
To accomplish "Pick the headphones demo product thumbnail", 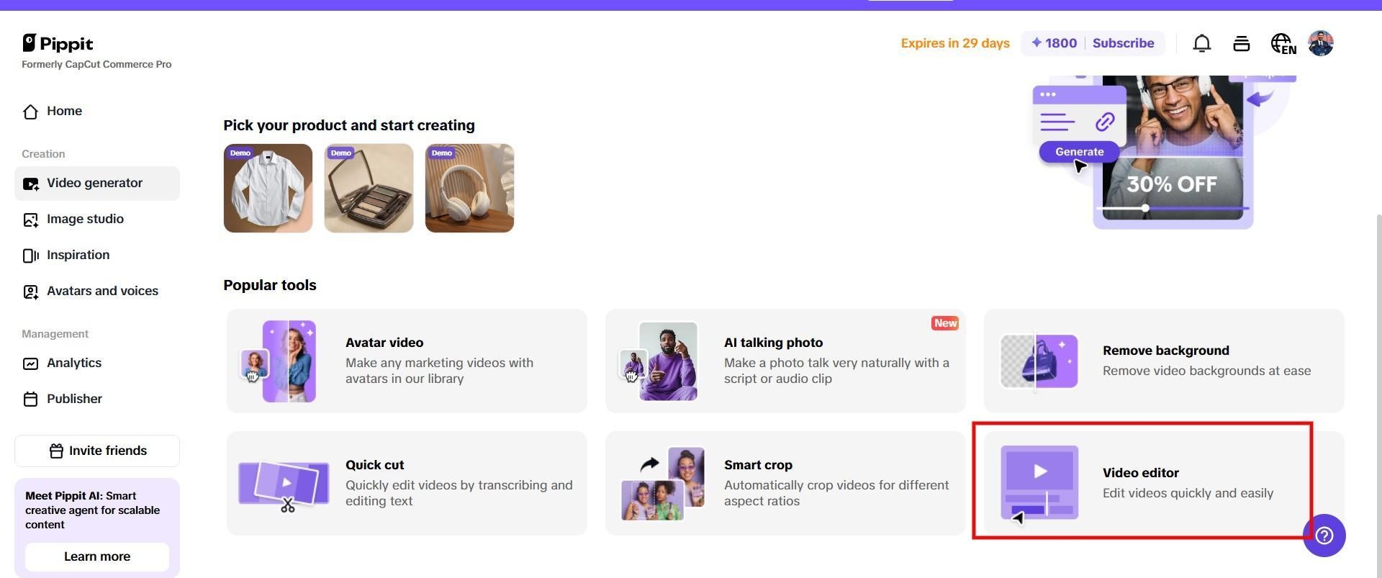I will click(x=469, y=189).
